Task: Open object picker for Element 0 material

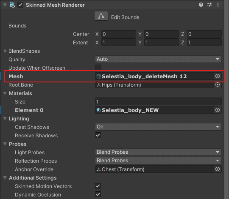Action: pos(218,110)
